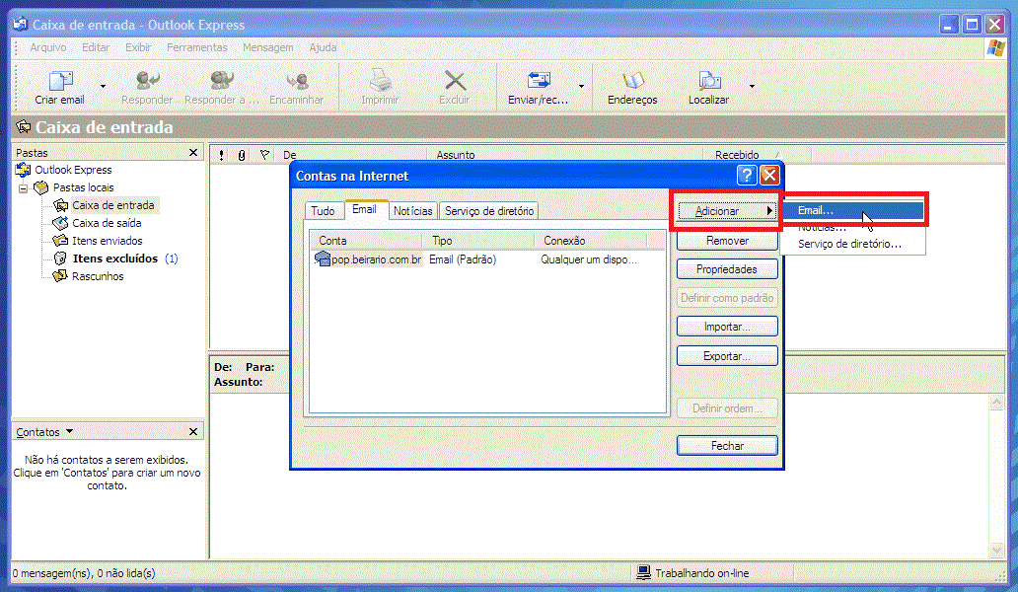Sort by attachment paperclip column
1018x592 pixels.
point(242,155)
